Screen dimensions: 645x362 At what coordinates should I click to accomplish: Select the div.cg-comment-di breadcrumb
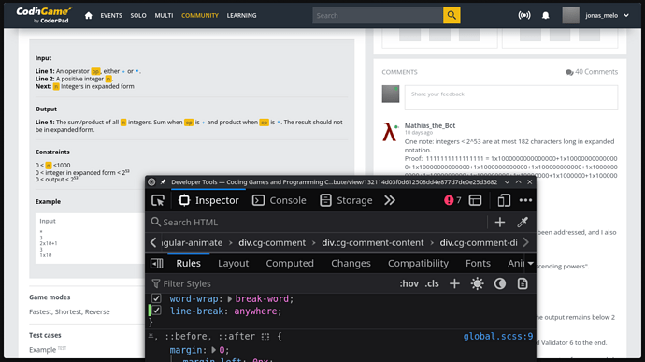pyautogui.click(x=479, y=243)
